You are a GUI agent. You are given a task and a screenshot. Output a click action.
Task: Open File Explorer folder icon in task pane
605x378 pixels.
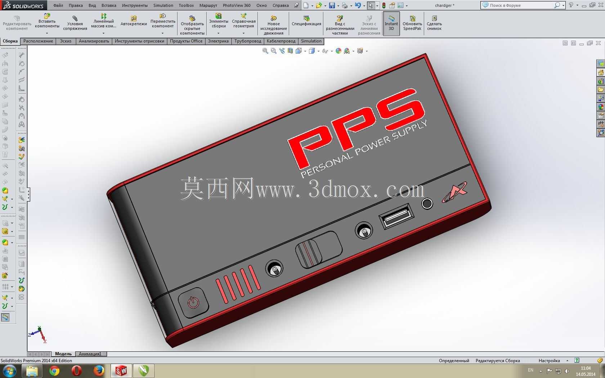[x=601, y=90]
